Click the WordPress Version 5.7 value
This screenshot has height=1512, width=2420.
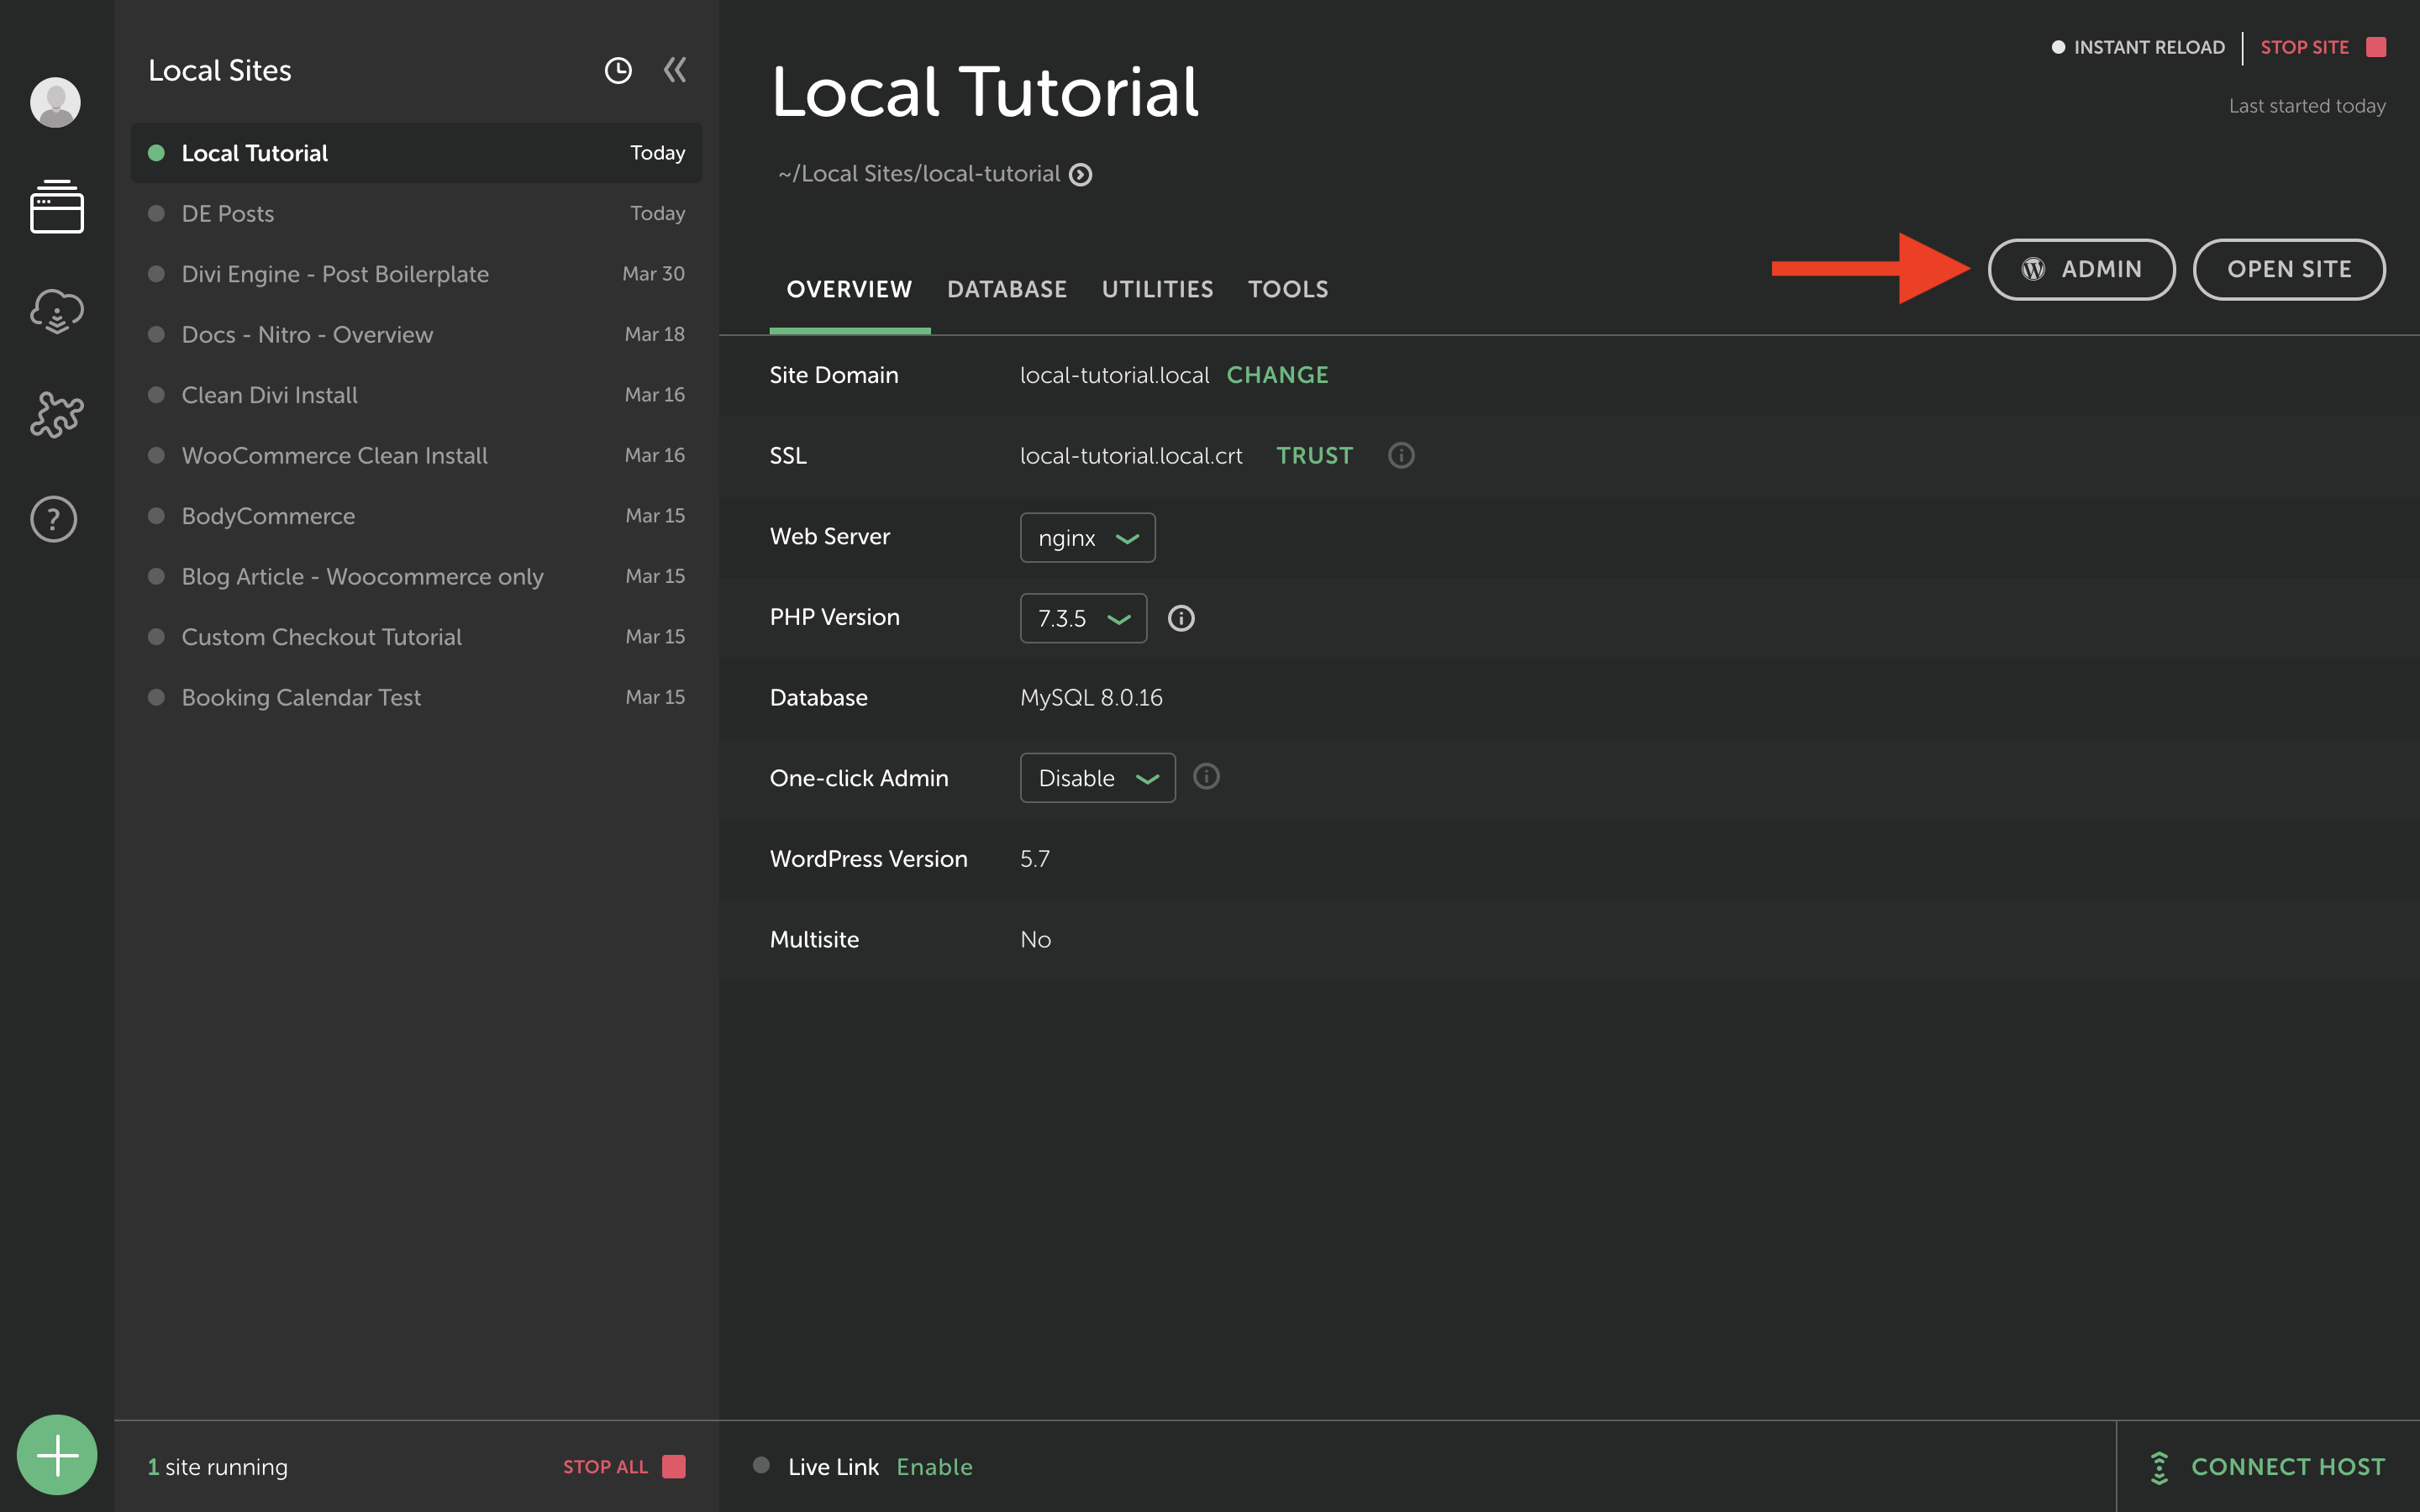tap(1035, 859)
